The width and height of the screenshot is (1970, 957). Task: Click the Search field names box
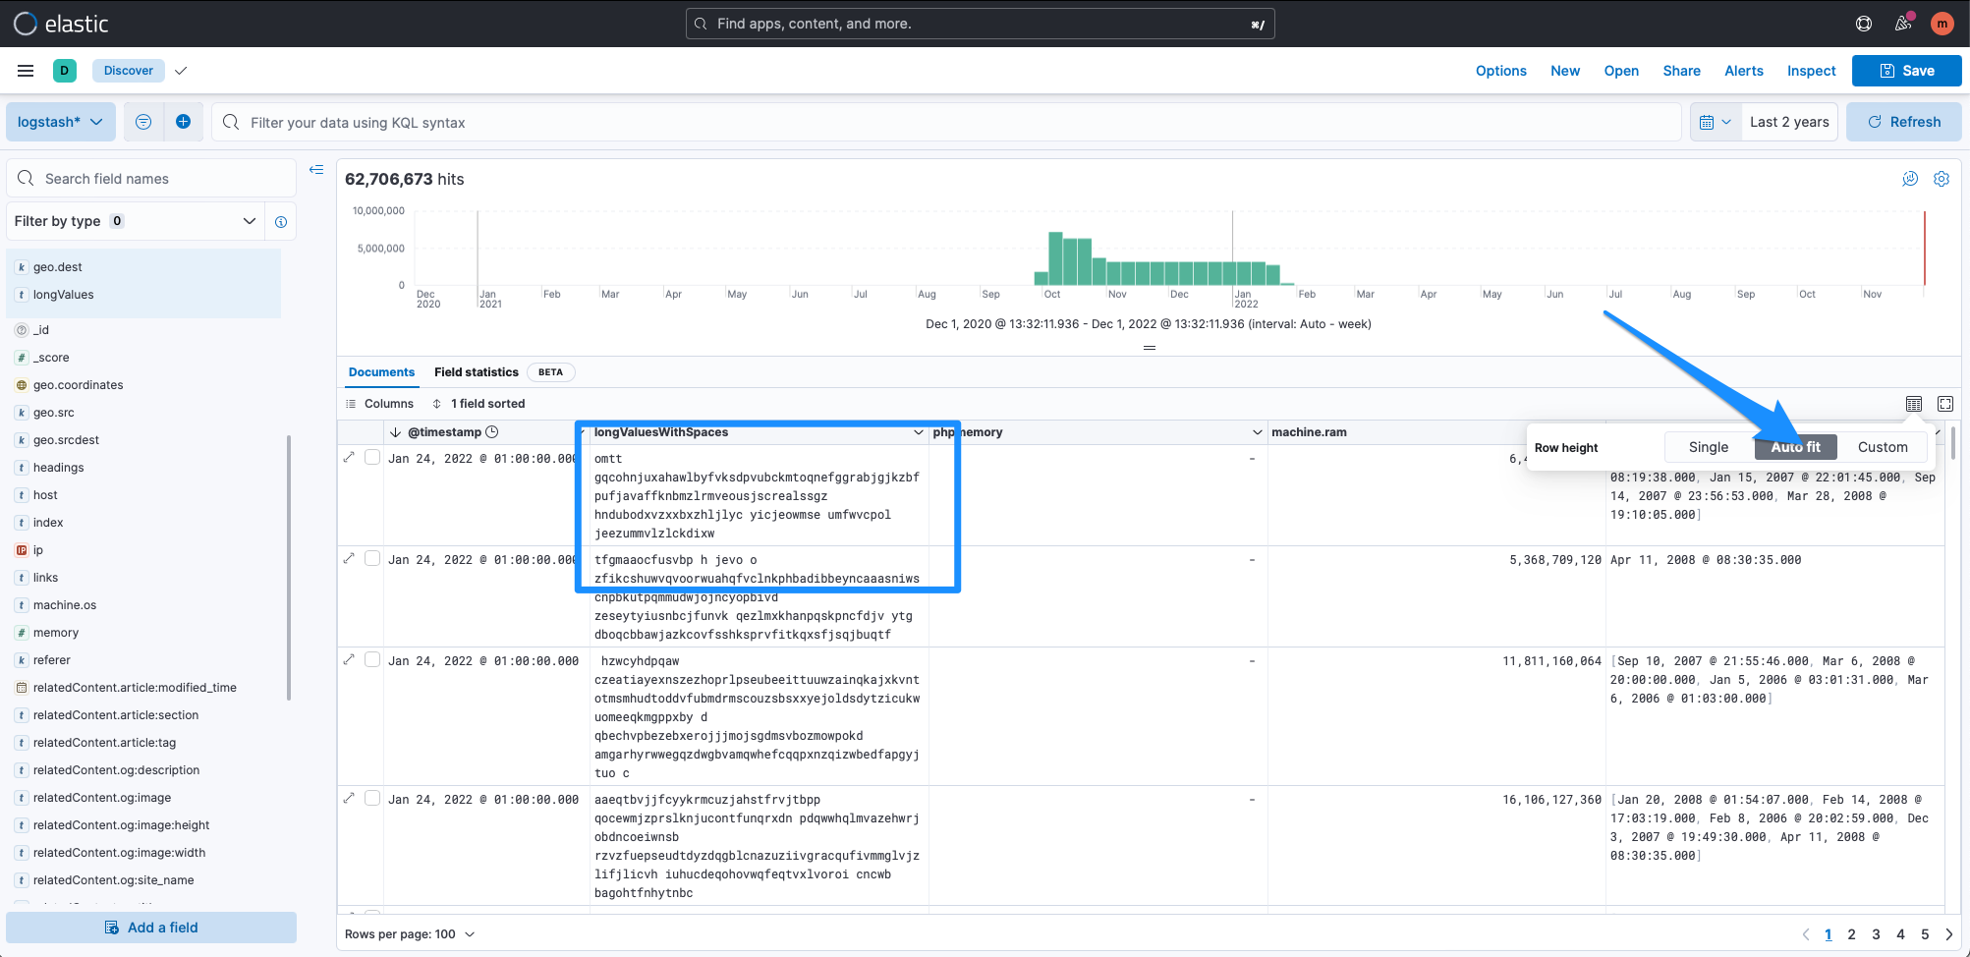(x=151, y=178)
